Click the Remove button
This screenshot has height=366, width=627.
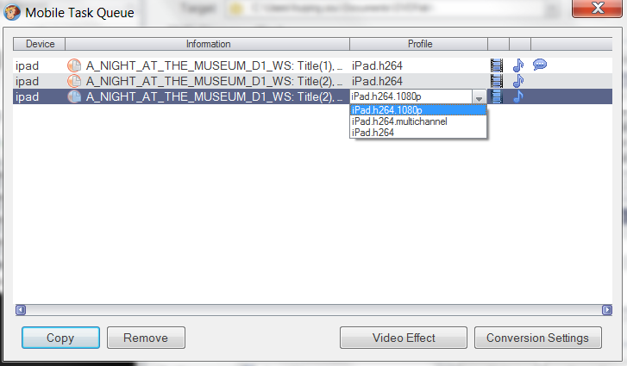pos(146,338)
